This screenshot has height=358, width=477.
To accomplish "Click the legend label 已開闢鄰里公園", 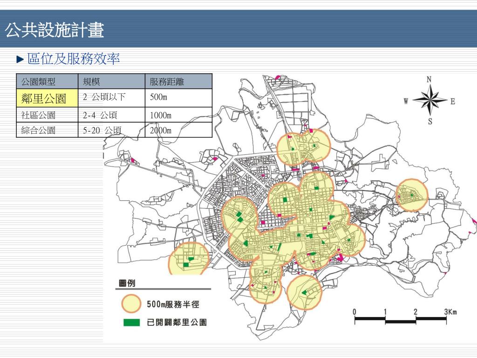I will pos(177,323).
